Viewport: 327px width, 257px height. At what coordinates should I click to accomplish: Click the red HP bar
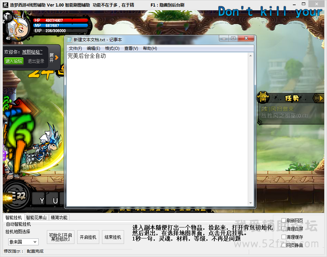click(61, 20)
